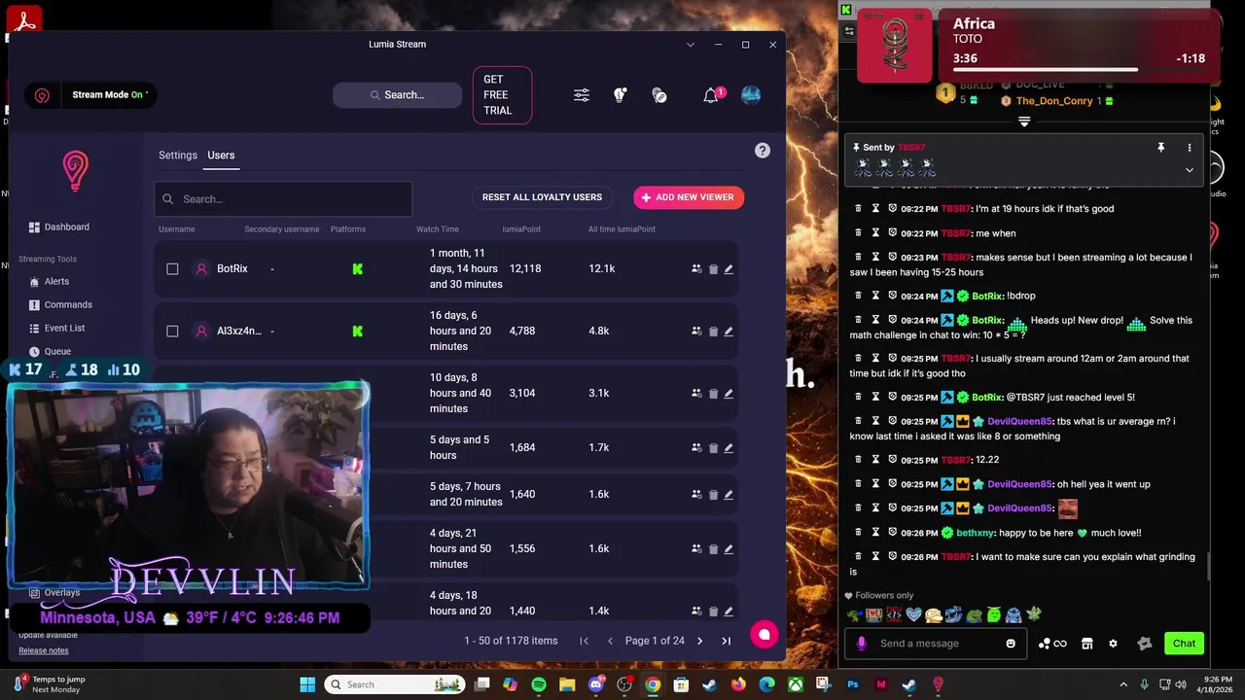Image resolution: width=1245 pixels, height=700 pixels.
Task: Open the color palette icon in Lumia header
Action: pyautogui.click(x=659, y=95)
